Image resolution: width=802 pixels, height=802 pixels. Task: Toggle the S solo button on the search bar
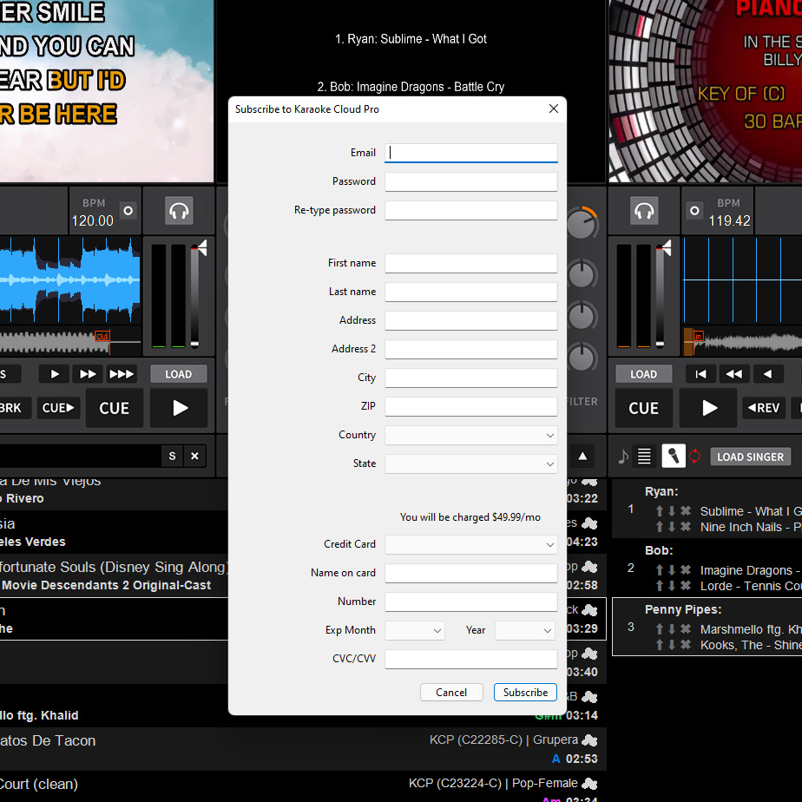pyautogui.click(x=172, y=456)
